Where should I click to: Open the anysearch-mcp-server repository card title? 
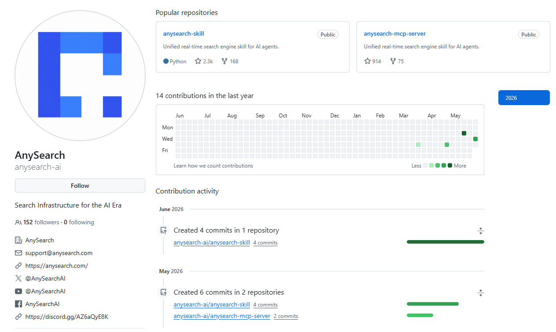pyautogui.click(x=395, y=34)
